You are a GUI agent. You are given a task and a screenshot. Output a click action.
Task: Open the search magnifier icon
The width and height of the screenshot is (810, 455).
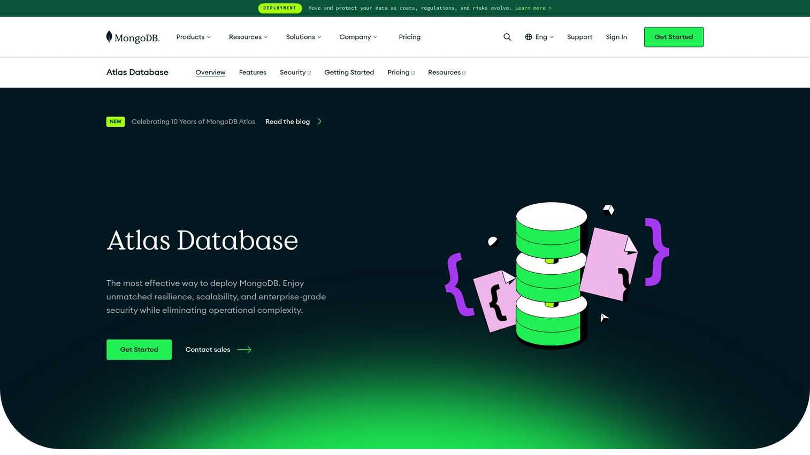507,37
